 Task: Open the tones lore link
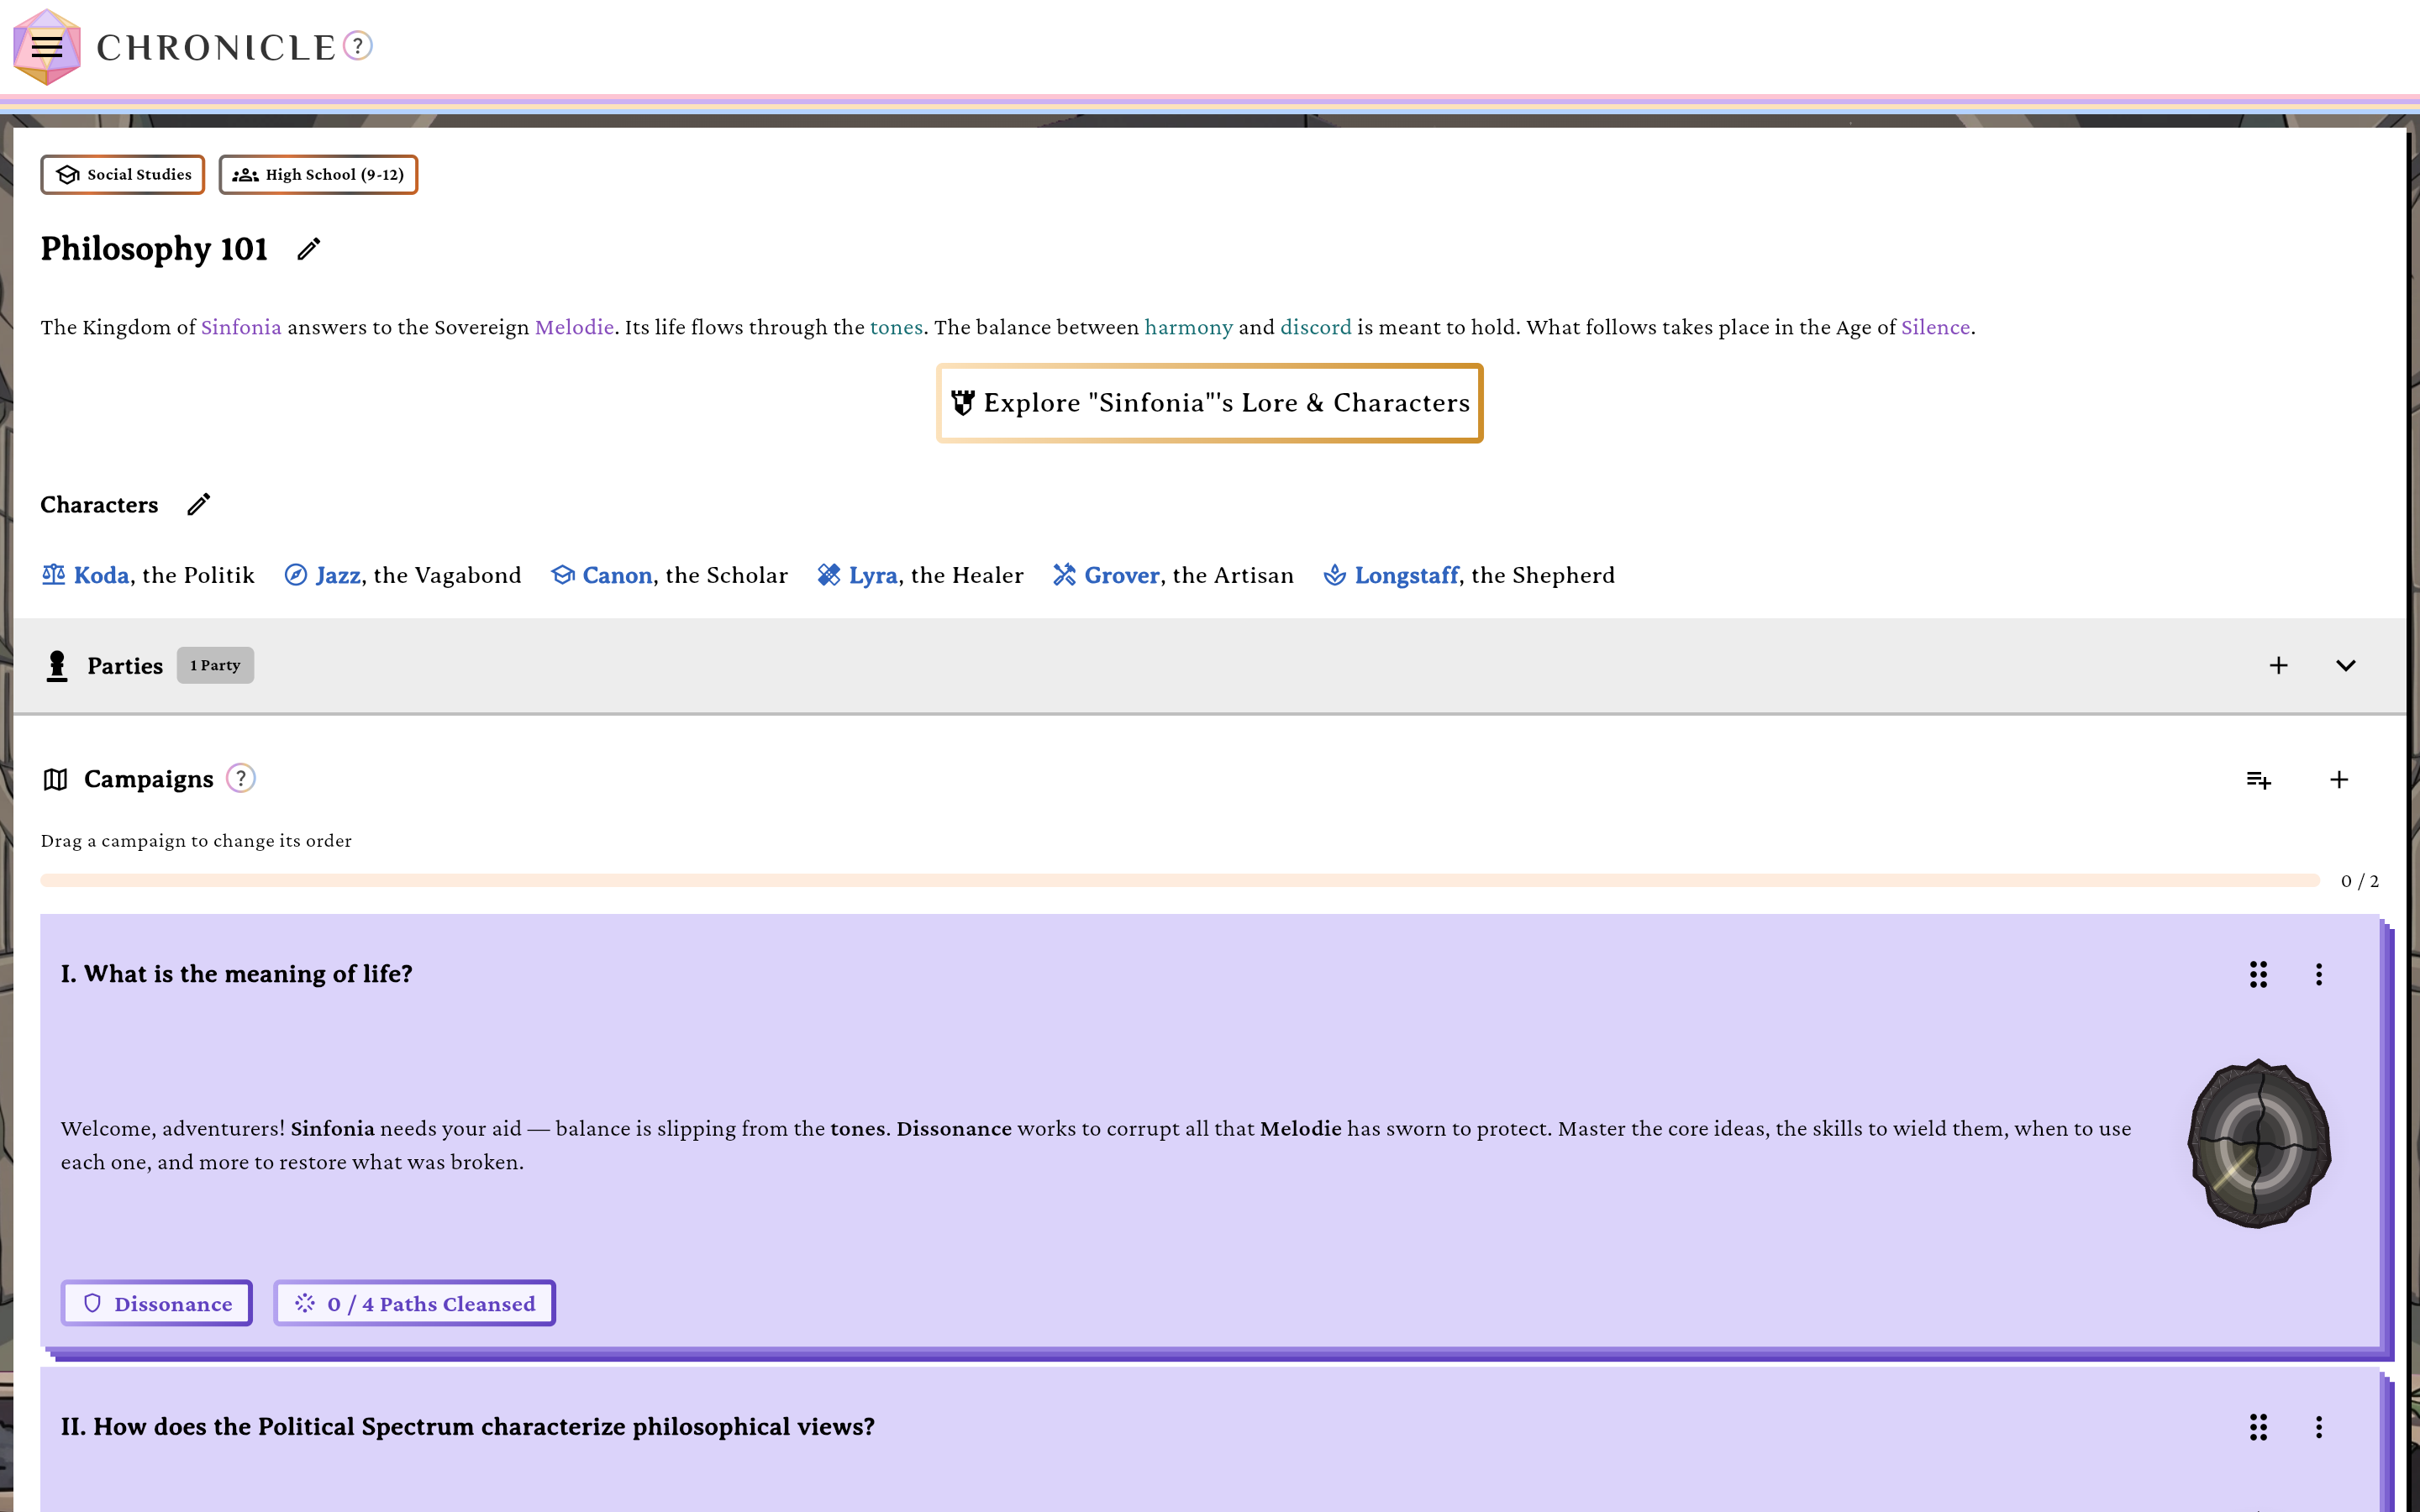896,327
